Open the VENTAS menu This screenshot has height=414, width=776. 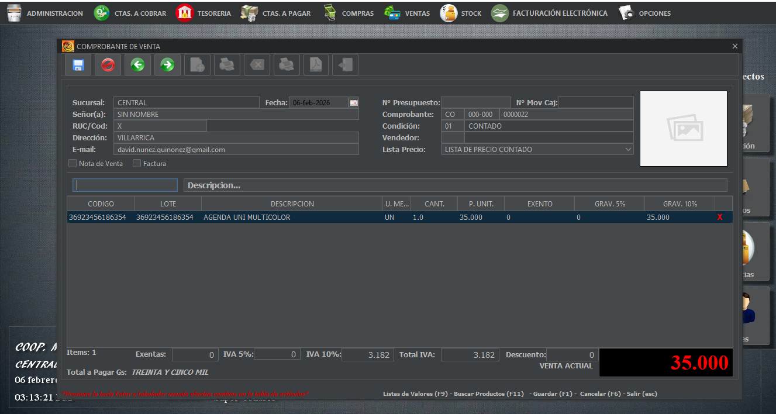point(407,12)
